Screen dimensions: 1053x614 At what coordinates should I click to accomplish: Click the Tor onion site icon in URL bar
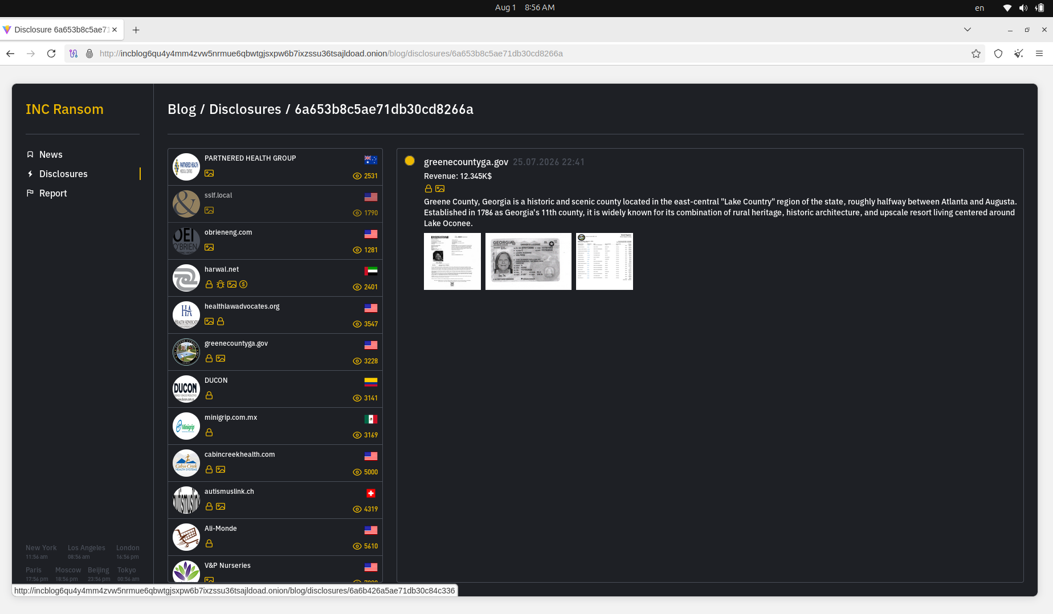click(x=89, y=54)
